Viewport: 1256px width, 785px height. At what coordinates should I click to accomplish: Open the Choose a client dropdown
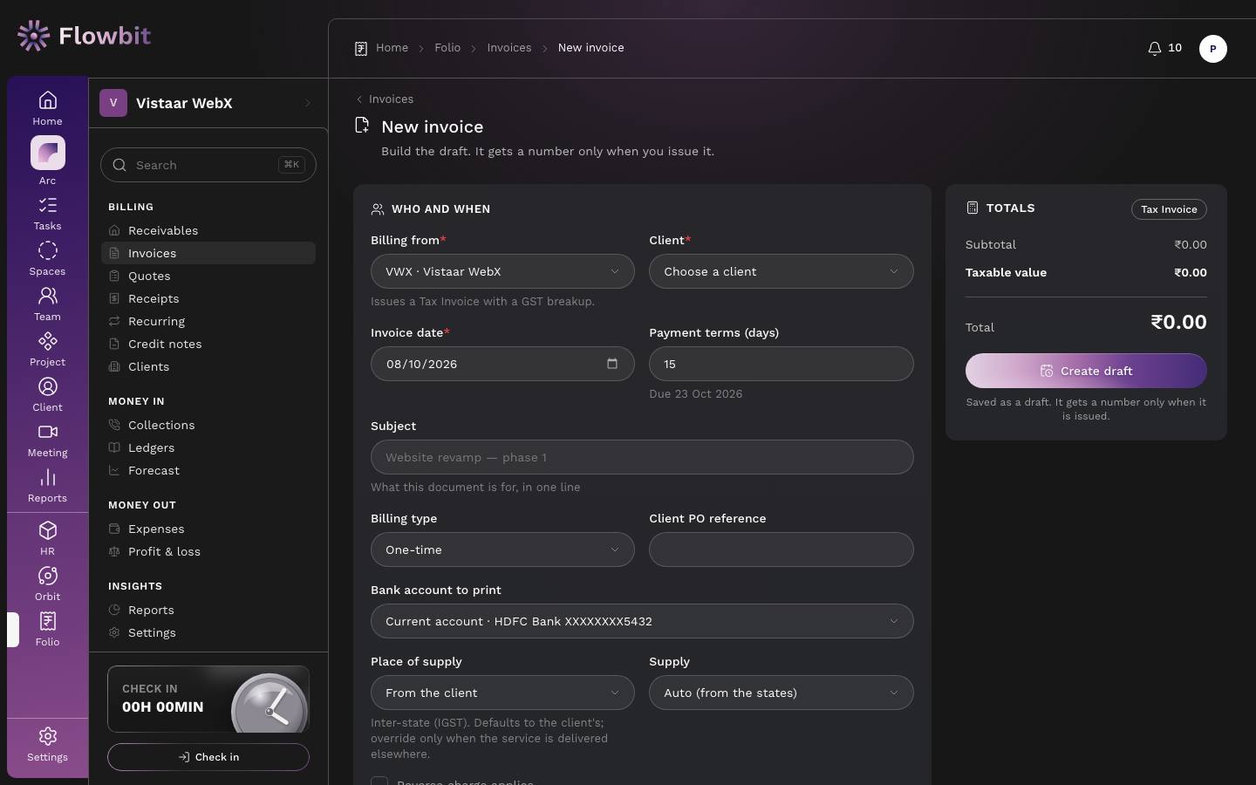tap(782, 271)
